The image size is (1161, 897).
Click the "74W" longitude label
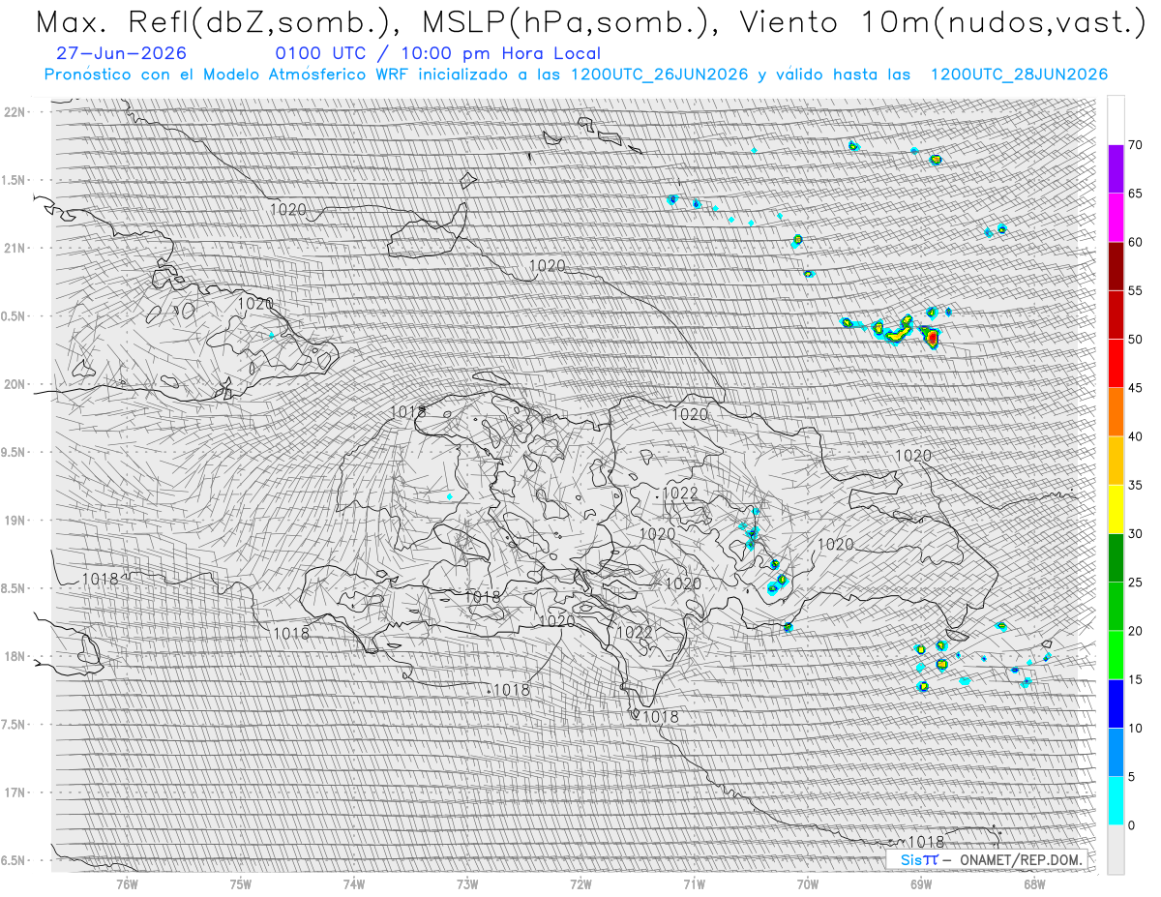click(x=354, y=883)
